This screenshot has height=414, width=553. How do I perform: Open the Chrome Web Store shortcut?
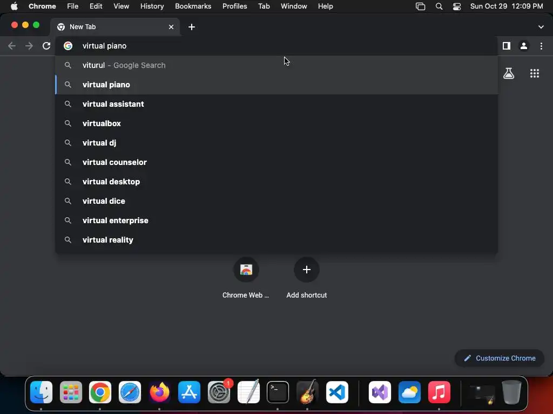[246, 270]
